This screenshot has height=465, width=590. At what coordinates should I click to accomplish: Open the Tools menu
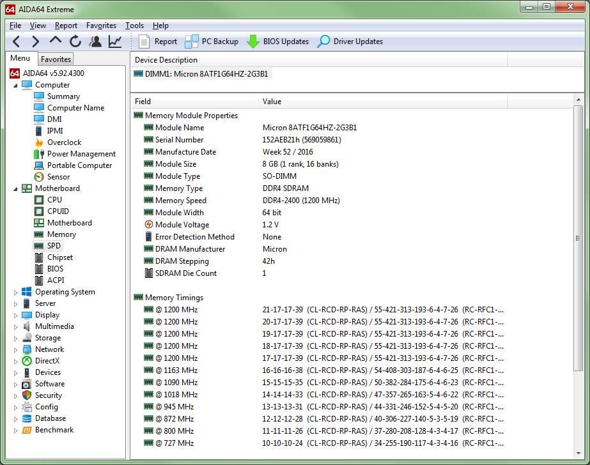134,26
